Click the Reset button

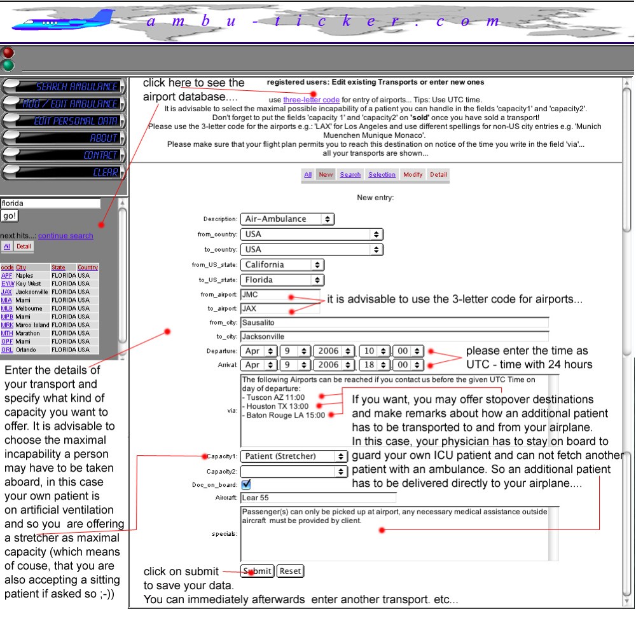(x=291, y=571)
